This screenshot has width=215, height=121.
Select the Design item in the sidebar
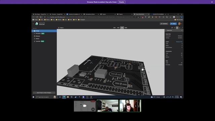[44, 31]
